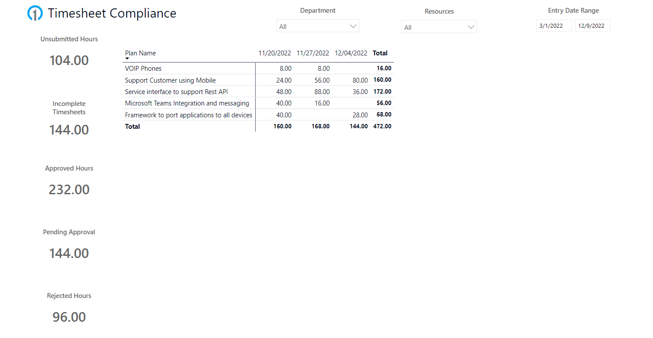Click the sort arrow under Plan Name

pos(127,58)
